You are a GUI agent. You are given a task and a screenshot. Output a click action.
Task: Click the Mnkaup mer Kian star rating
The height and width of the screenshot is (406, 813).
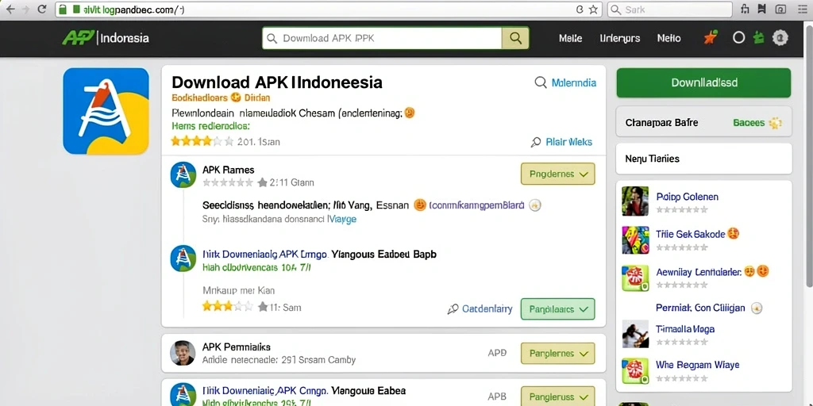pos(227,307)
